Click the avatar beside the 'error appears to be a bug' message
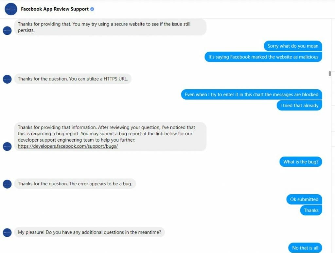Image resolution: width=335 pixels, height=253 pixels. tap(7, 184)
